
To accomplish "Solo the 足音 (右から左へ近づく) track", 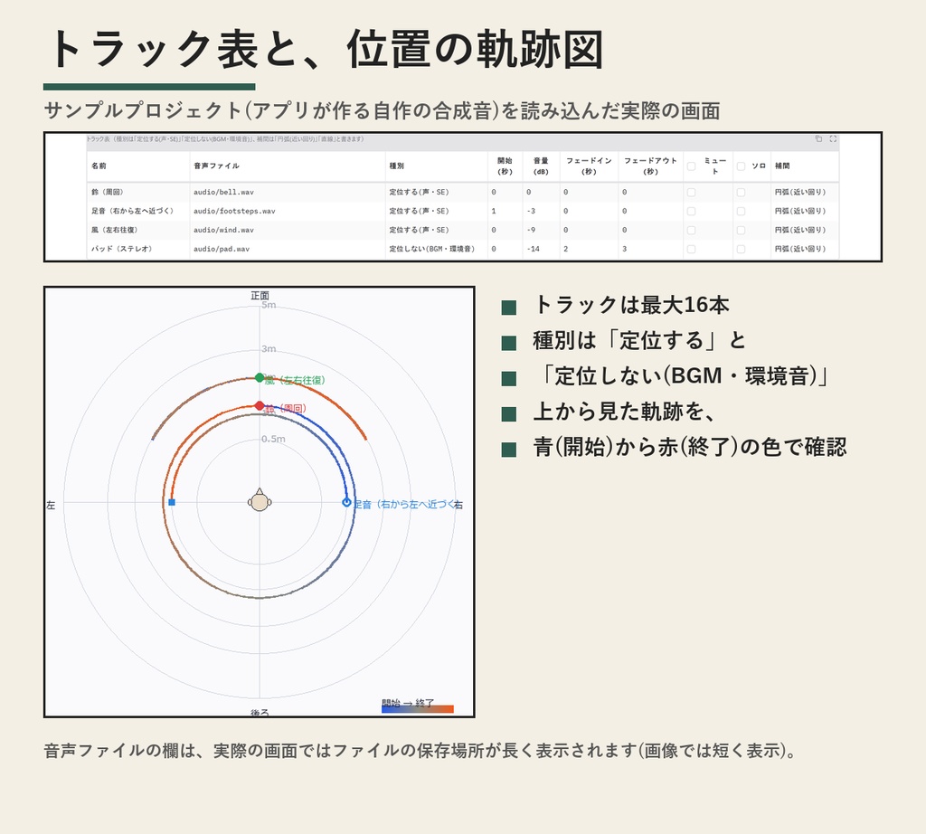I will coord(741,212).
